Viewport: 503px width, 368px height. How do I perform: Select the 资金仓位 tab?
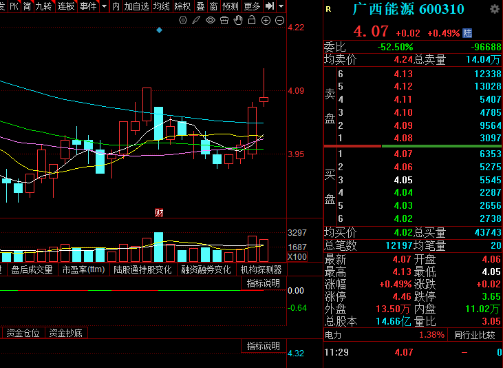pyautogui.click(x=23, y=333)
